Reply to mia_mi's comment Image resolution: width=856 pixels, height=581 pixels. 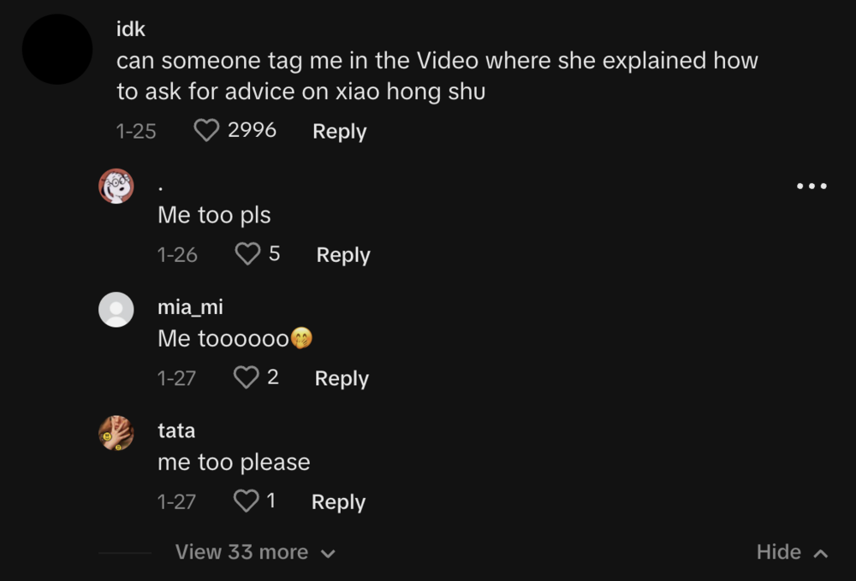coord(342,378)
